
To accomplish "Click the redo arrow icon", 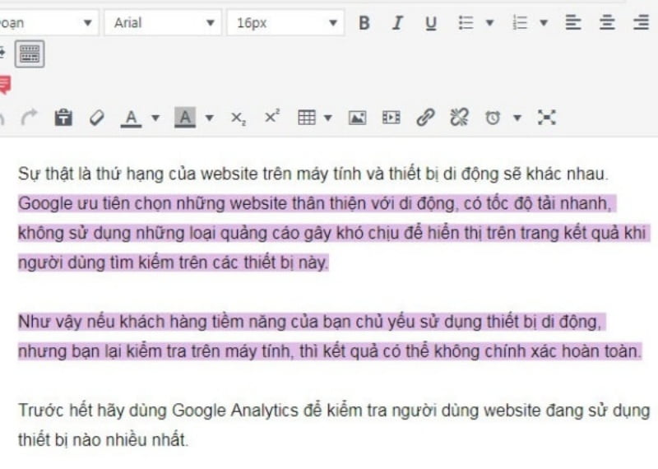I will click(x=30, y=118).
